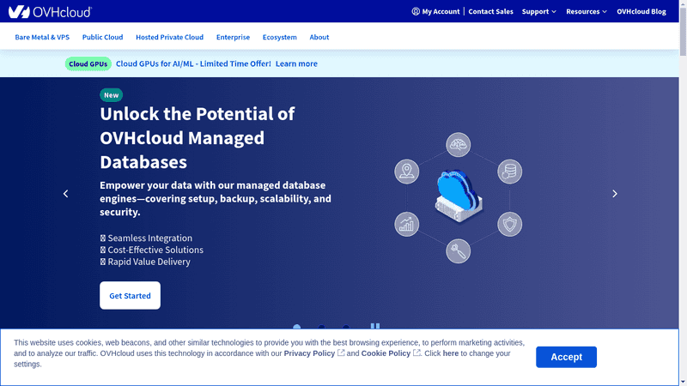Viewport: 687px width, 386px height.
Task: Accept the cookie consent banner
Action: coord(566,357)
